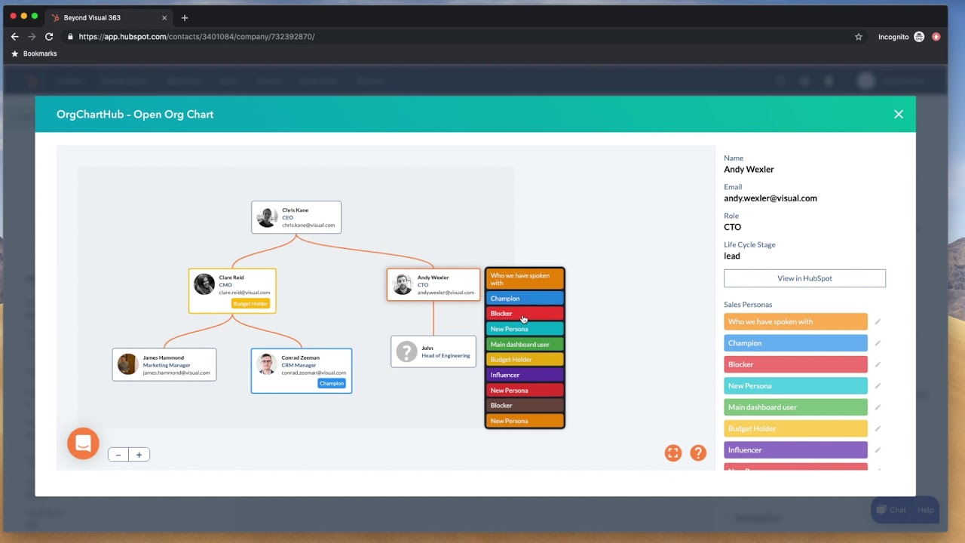
Task: Close the OrgChartHub Open Org Chart modal
Action: [x=898, y=115]
